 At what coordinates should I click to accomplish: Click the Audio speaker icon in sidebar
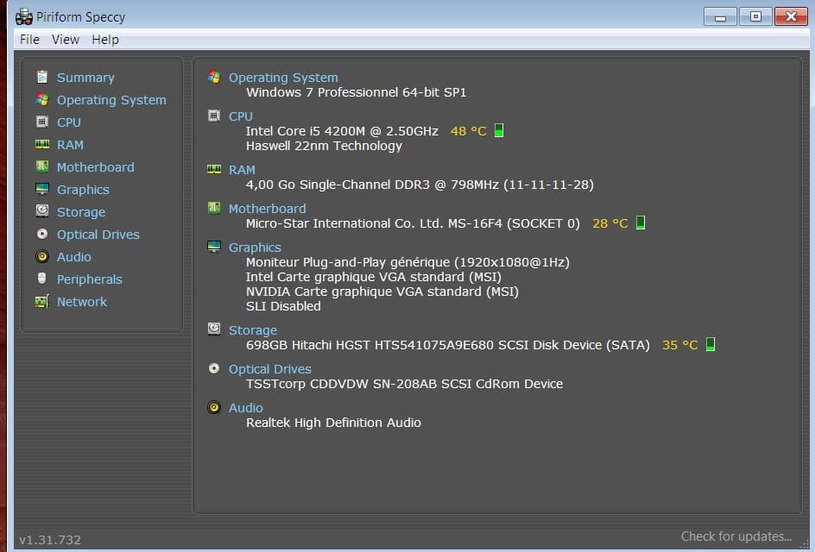(x=41, y=256)
